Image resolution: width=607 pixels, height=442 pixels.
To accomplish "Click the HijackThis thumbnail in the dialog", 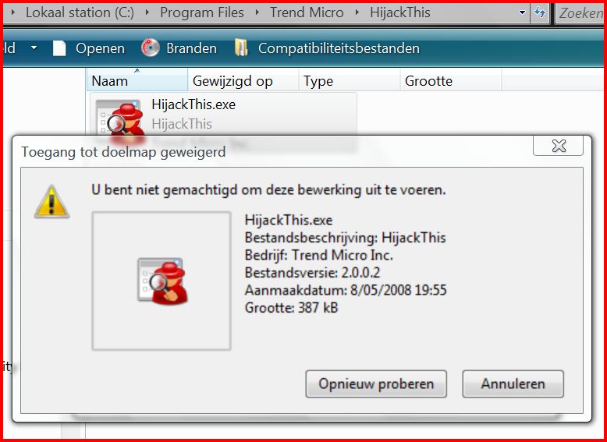I will point(162,281).
